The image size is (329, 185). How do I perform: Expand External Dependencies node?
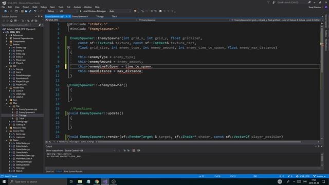point(7,39)
